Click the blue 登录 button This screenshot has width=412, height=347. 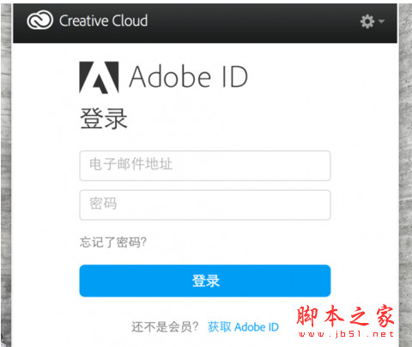click(205, 281)
